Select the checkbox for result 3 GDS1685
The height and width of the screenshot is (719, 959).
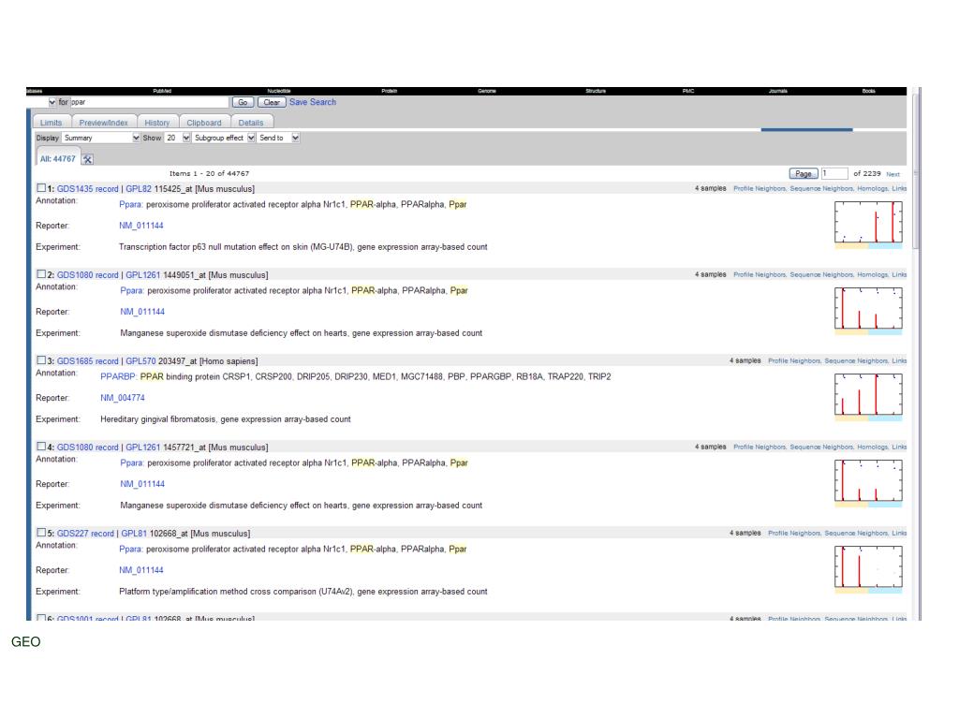coord(41,360)
